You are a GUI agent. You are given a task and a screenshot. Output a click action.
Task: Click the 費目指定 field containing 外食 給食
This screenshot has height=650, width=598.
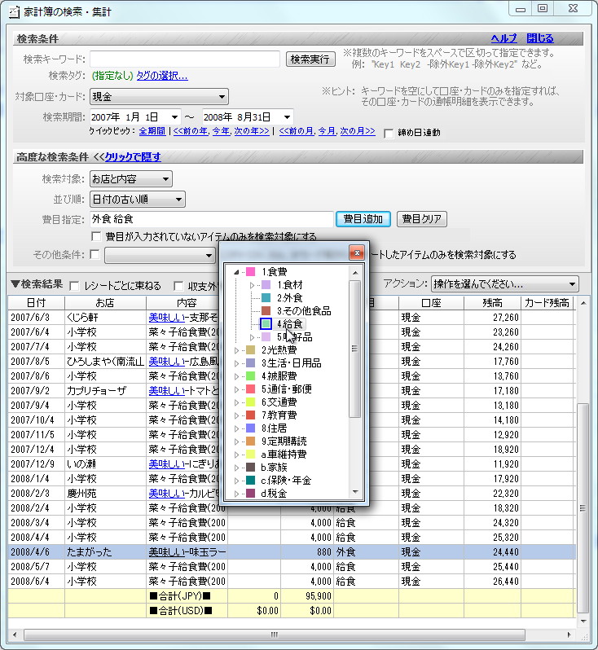coord(212,219)
